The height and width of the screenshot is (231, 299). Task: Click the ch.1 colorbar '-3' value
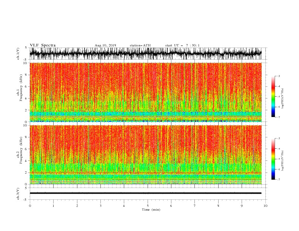tap(278, 76)
